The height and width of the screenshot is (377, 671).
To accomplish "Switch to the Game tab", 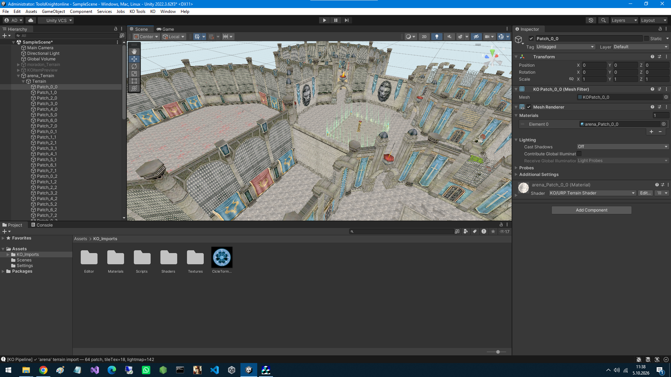I will tap(165, 29).
